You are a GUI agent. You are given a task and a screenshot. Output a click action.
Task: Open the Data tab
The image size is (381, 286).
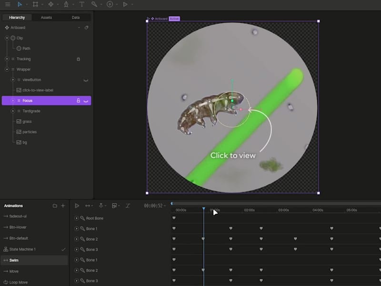76,18
